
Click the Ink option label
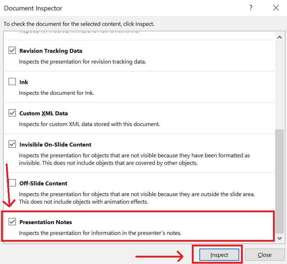point(24,82)
